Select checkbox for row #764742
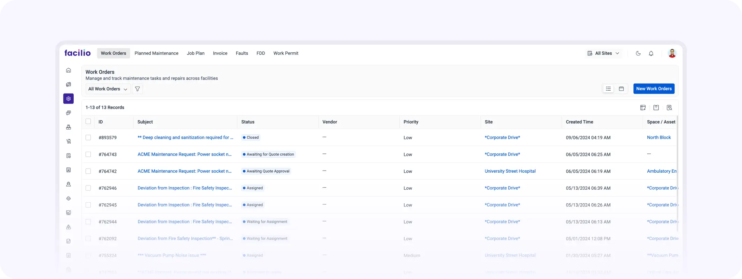742x279 pixels. pyautogui.click(x=88, y=171)
